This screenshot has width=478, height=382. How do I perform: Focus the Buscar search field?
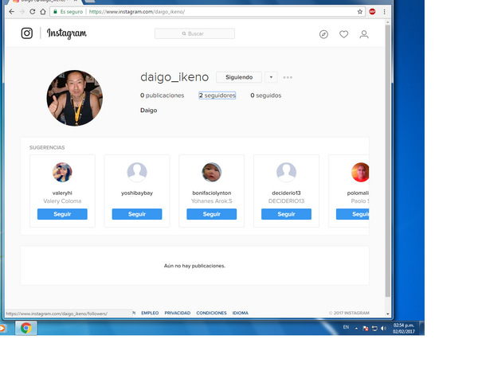click(194, 33)
